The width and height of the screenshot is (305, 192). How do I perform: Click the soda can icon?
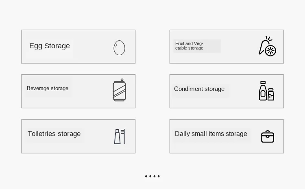(x=120, y=90)
